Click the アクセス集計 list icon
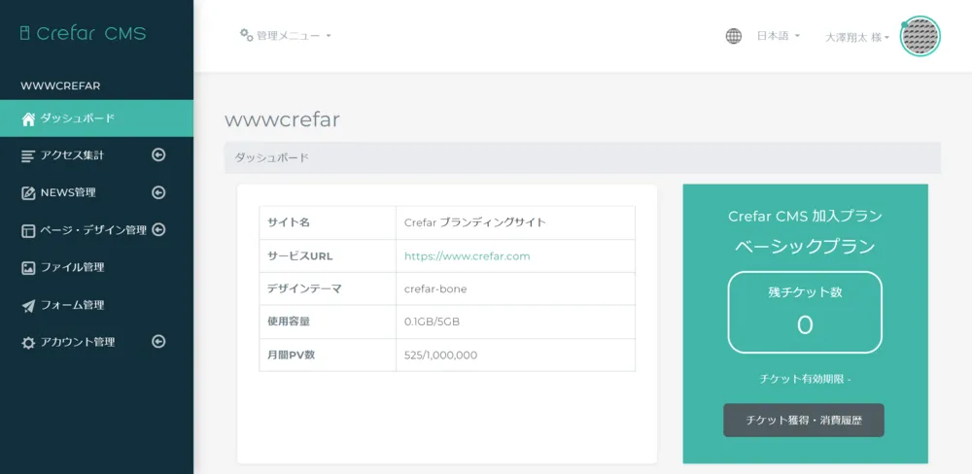This screenshot has height=474, width=972. (28, 156)
